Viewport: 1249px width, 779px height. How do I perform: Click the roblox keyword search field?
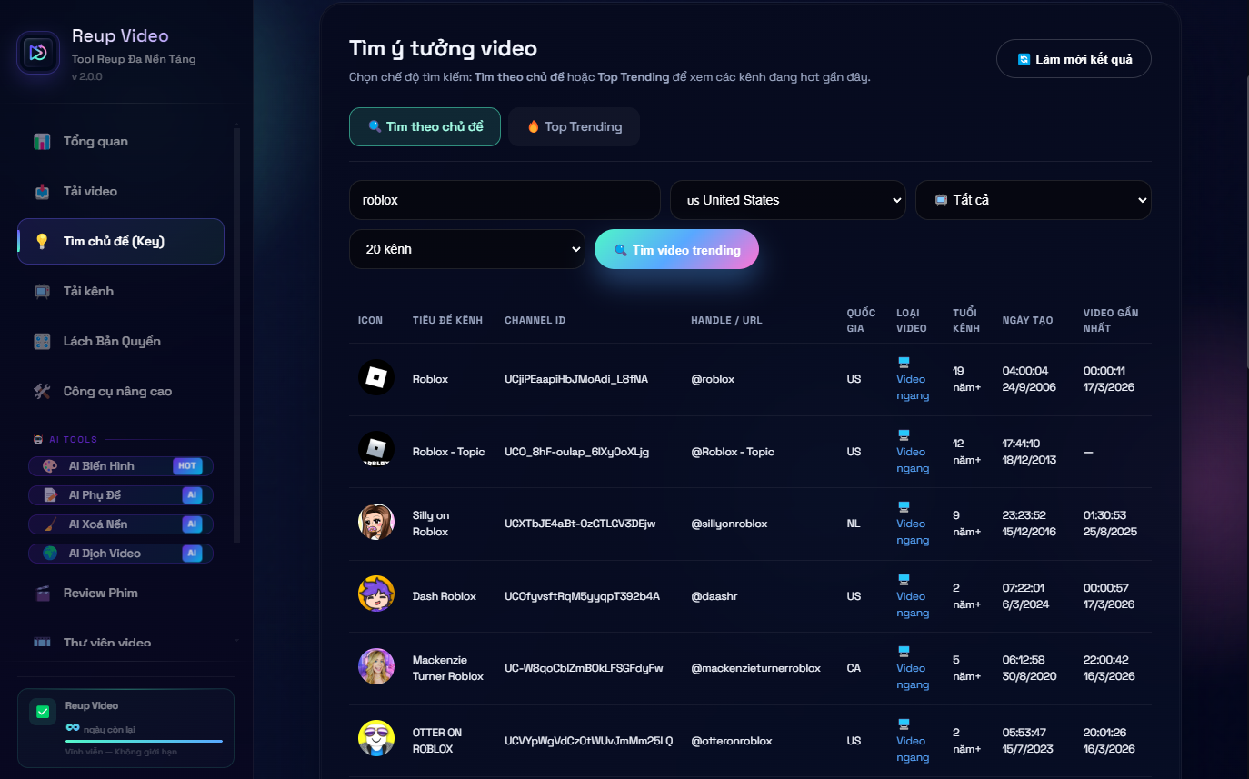(x=504, y=200)
